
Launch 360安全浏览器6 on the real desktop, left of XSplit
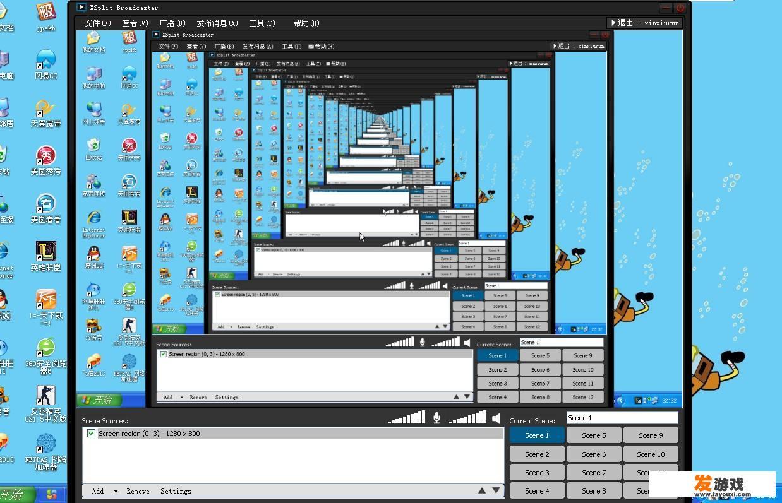45,355
